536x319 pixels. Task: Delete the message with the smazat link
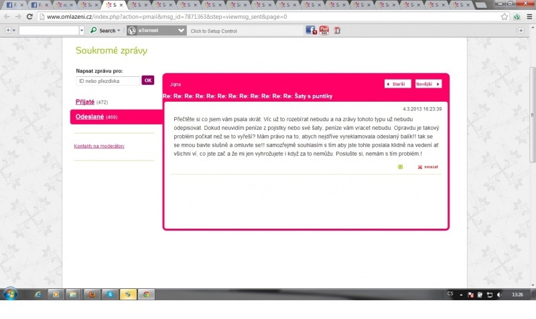tap(428, 167)
